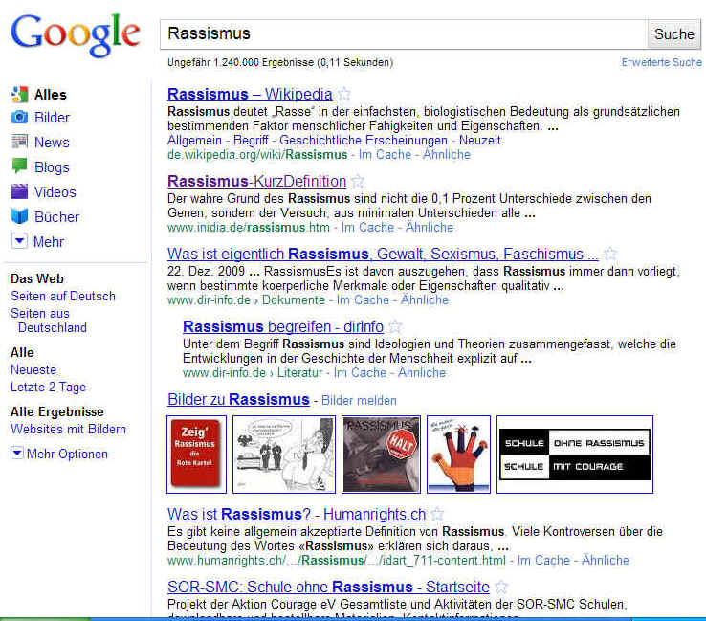706x621 pixels.
Task: Star the Rassismus – Wikipedia result
Action: pos(344,94)
